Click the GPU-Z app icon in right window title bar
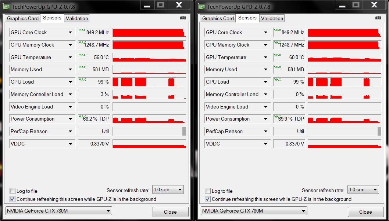 point(202,7)
